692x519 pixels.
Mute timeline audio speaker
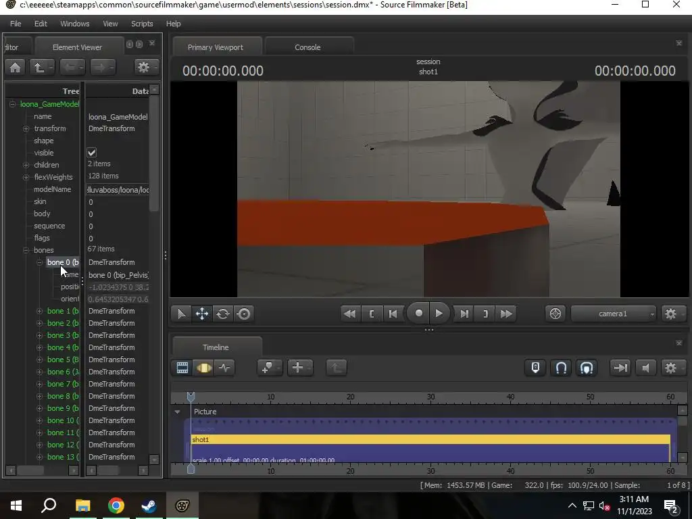coord(645,368)
